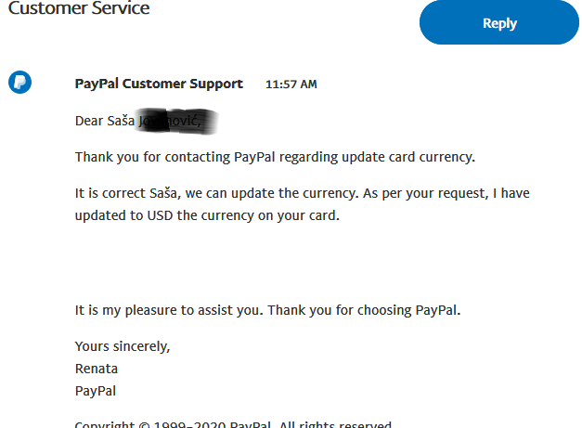Click the Customer Service heading

tap(79, 8)
